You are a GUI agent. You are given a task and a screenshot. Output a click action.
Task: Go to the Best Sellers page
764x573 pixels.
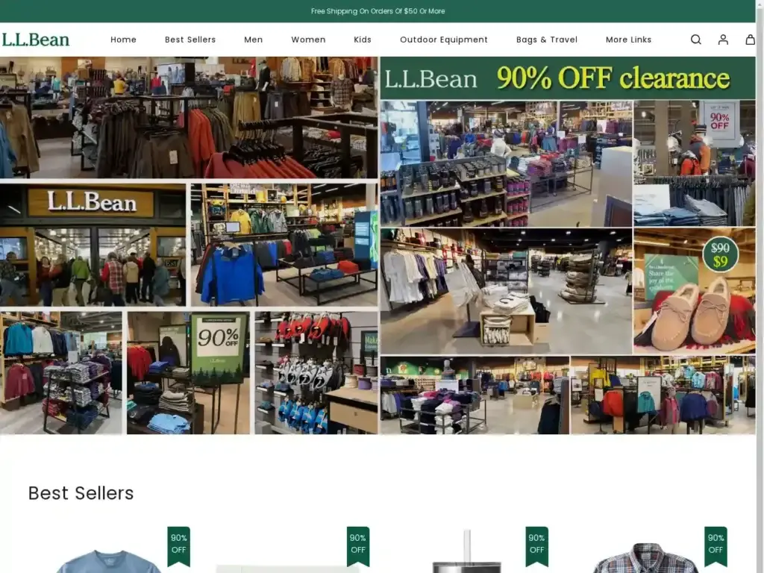pos(190,40)
